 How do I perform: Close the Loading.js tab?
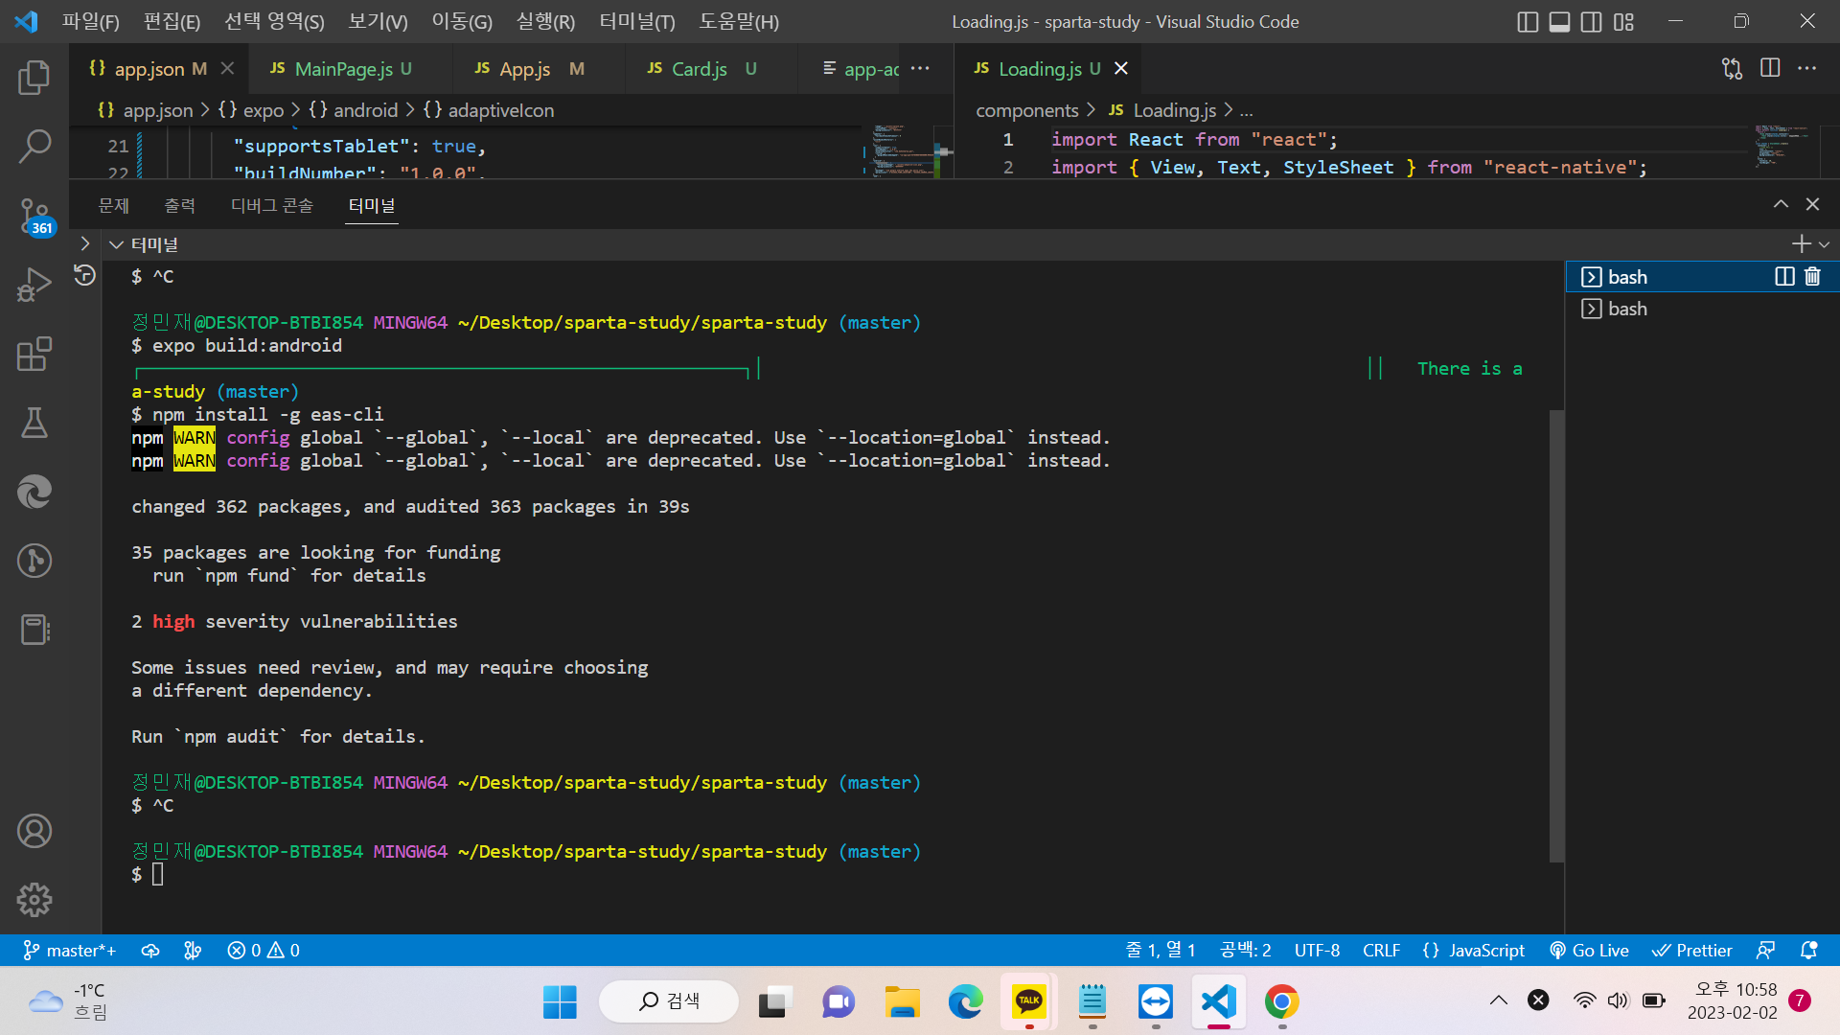(1121, 68)
